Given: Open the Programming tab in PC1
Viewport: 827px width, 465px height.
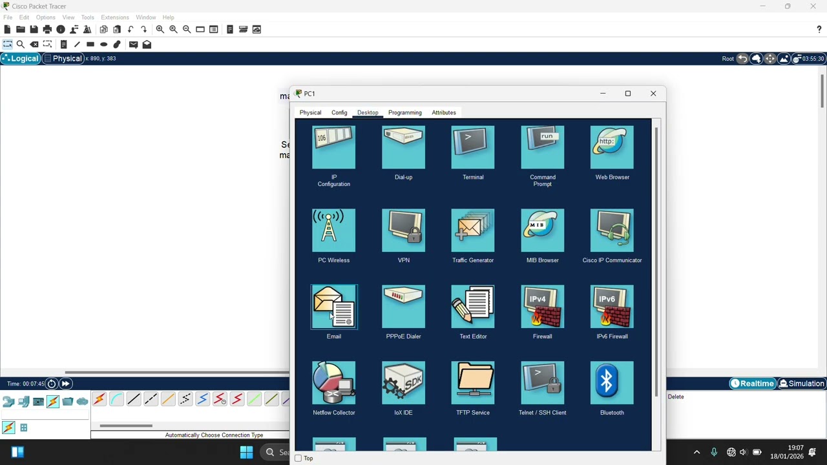Looking at the screenshot, I should tap(405, 112).
